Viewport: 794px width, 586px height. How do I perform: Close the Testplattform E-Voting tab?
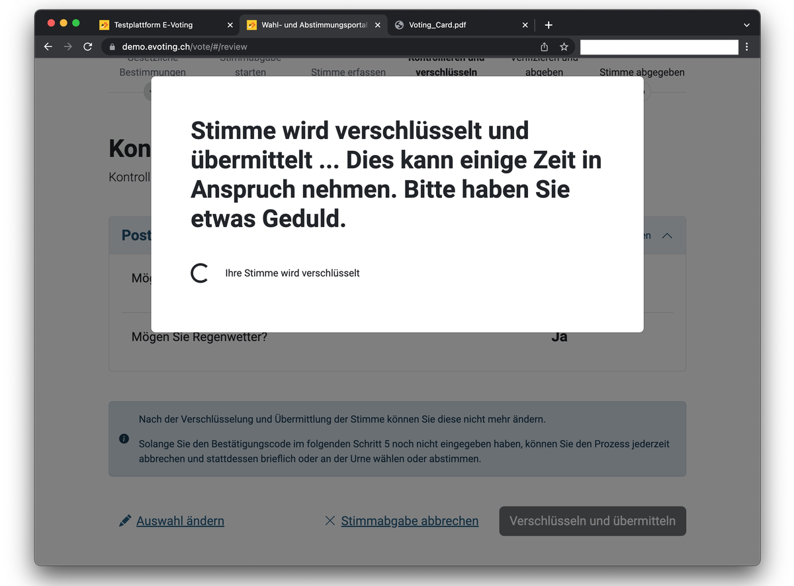230,25
